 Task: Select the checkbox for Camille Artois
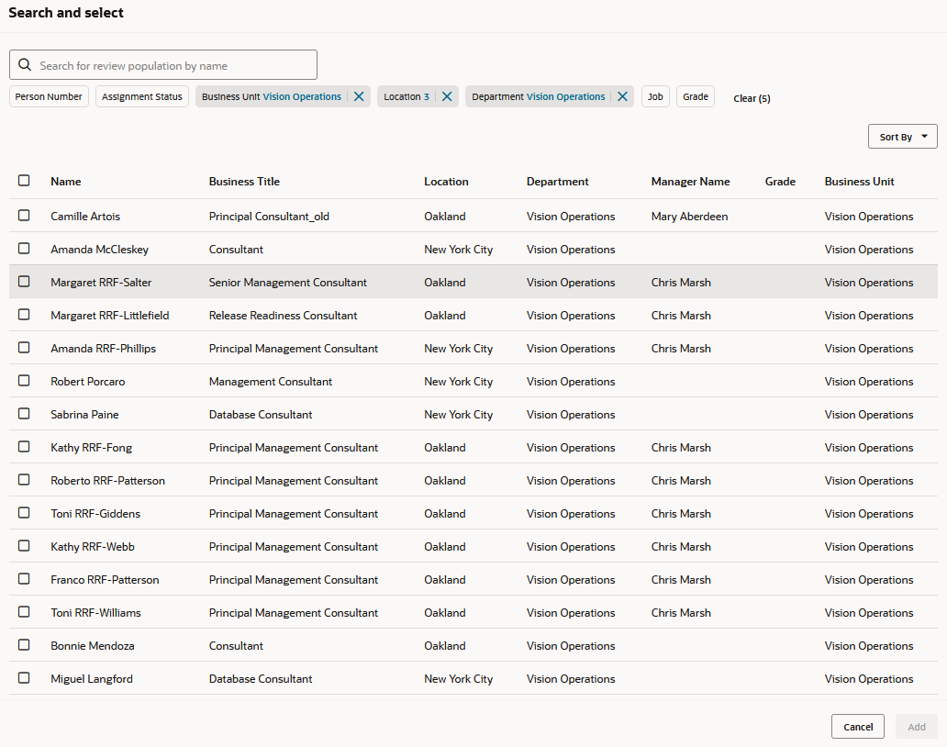24,216
